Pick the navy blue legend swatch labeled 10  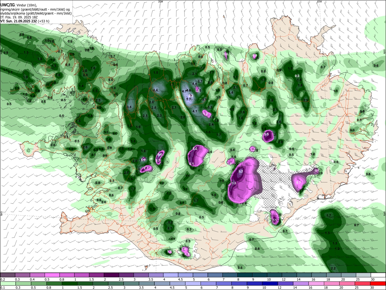pos(270,284)
